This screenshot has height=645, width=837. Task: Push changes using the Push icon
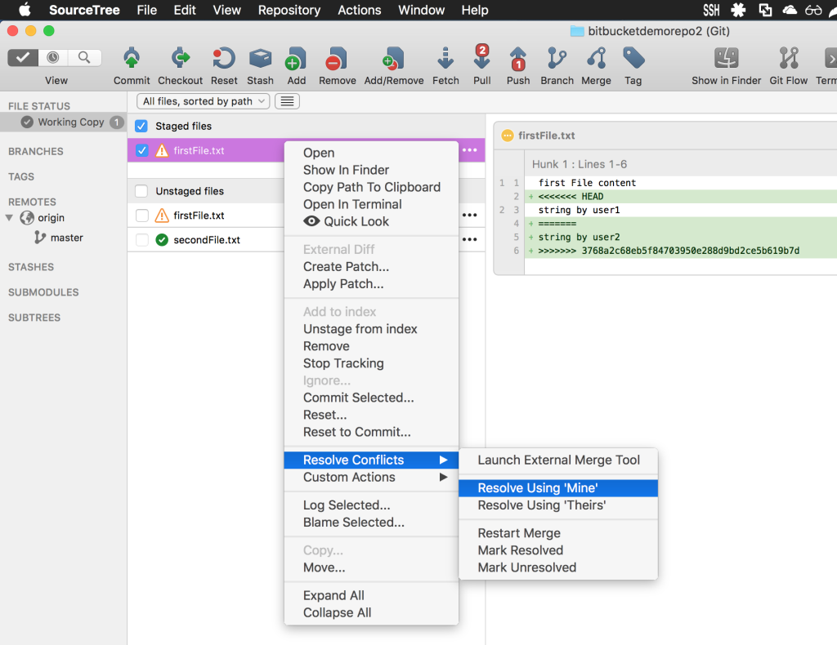tap(517, 65)
